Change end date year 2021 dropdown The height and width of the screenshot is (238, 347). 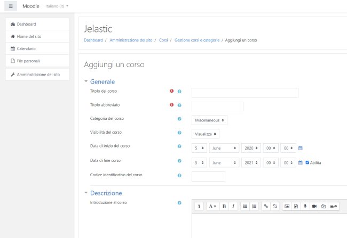click(x=251, y=163)
